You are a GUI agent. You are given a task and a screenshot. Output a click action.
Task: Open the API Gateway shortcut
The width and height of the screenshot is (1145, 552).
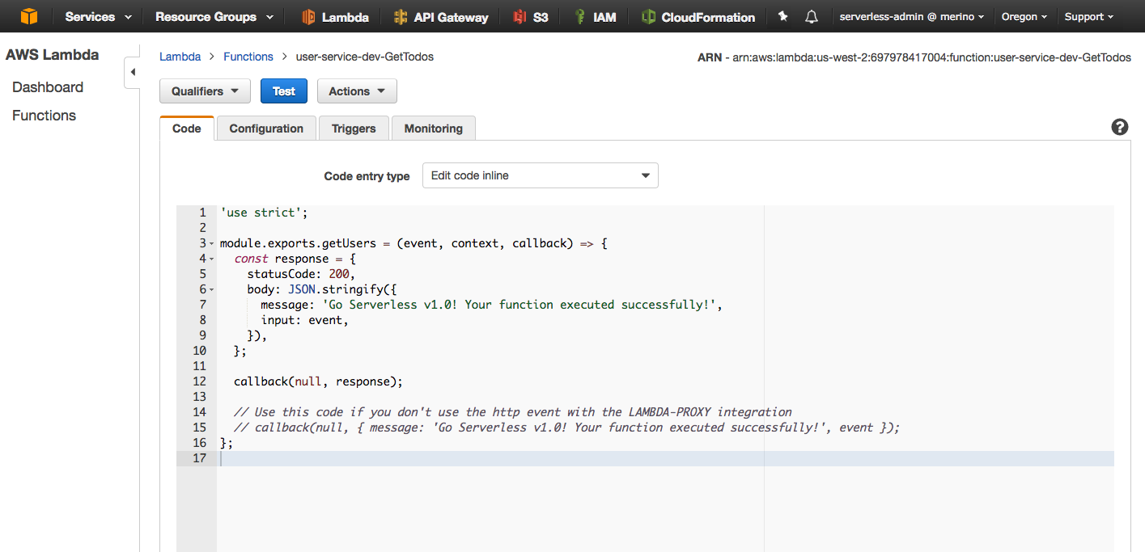[x=441, y=17]
